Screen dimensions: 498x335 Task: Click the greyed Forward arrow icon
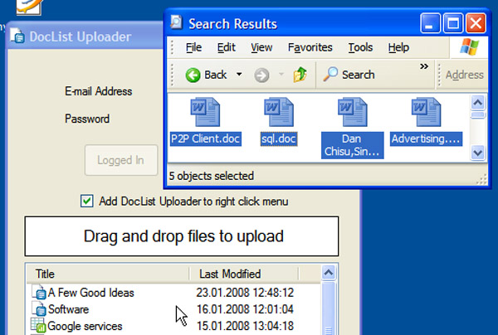point(261,75)
